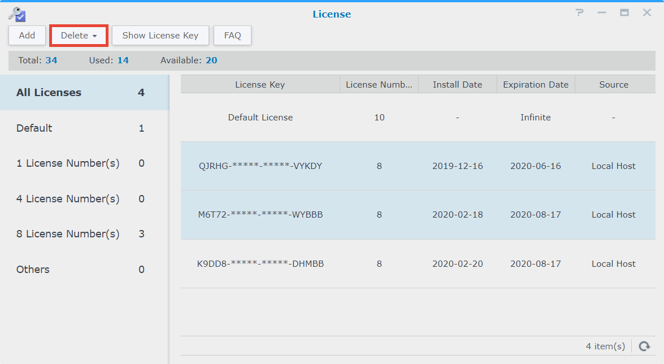The height and width of the screenshot is (364, 664).
Task: Open the FAQ button
Action: [x=232, y=35]
